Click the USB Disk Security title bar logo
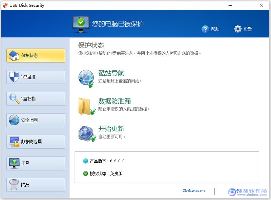The width and height of the screenshot is (271, 200). pos(5,5)
